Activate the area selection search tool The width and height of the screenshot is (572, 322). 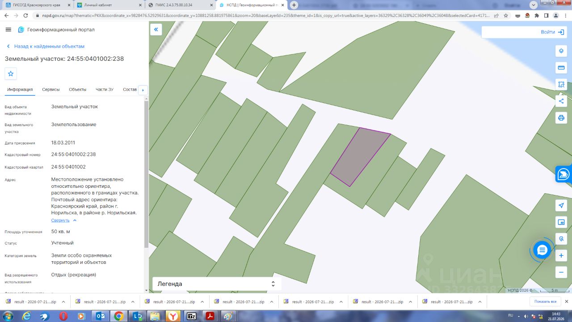click(561, 84)
